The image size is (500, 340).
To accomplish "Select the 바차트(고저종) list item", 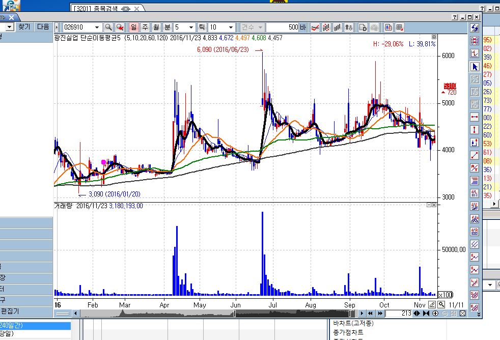I will (352, 323).
